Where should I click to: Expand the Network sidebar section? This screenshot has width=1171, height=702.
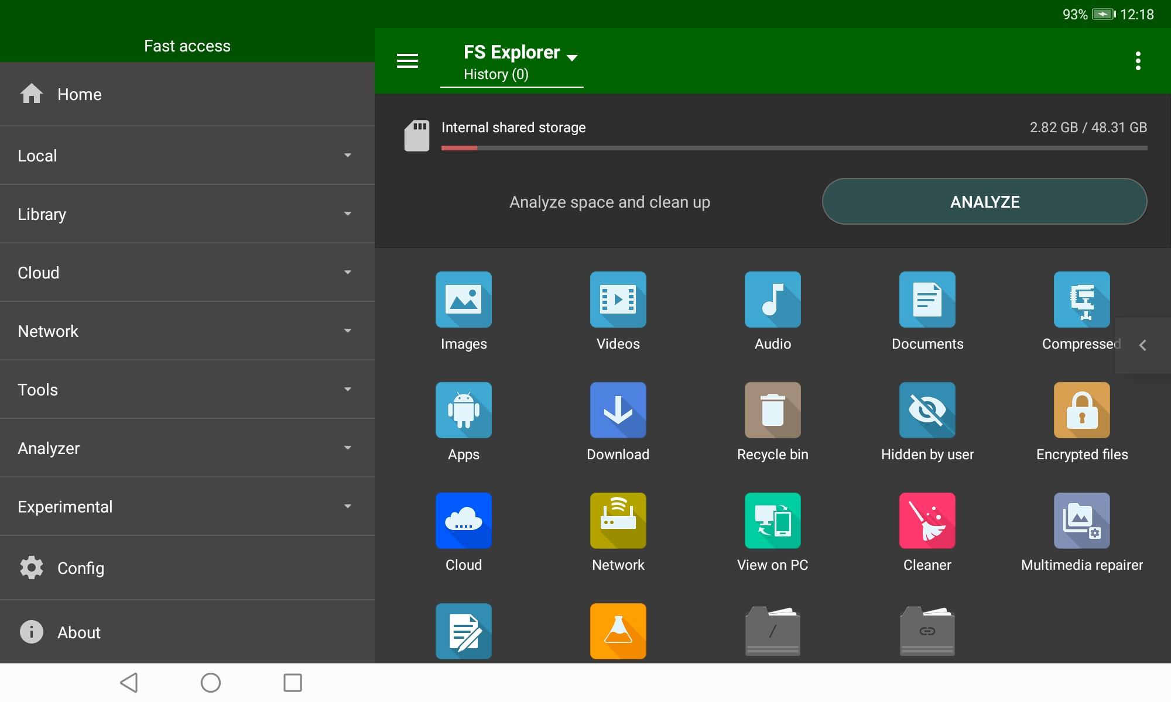tap(187, 331)
